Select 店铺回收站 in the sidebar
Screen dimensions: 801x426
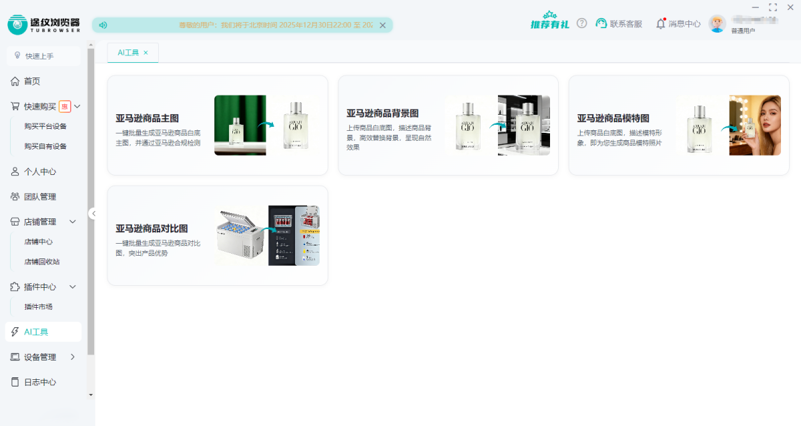(x=42, y=262)
